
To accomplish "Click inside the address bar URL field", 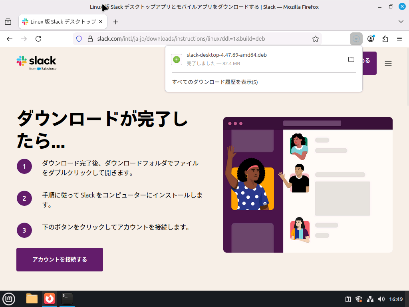I will coord(180,39).
